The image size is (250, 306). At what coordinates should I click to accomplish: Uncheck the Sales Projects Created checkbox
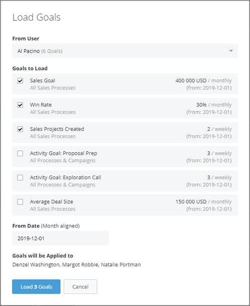[20, 129]
